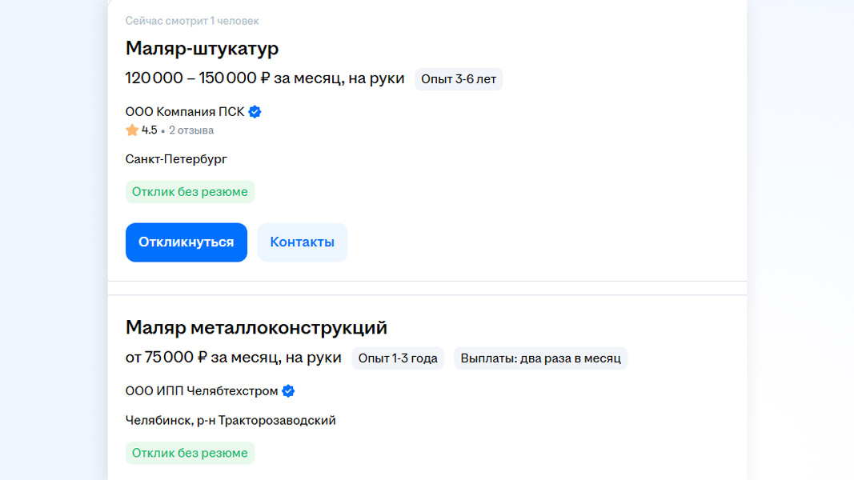Click the Контакты button

point(302,242)
